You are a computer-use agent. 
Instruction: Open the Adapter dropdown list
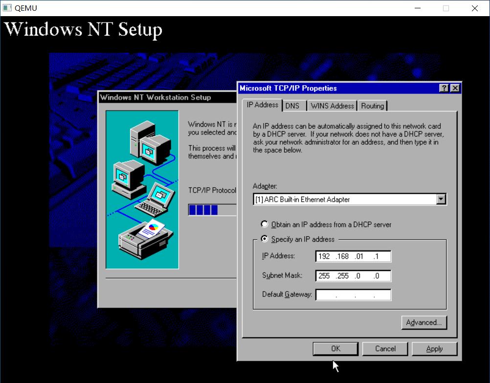pos(442,199)
